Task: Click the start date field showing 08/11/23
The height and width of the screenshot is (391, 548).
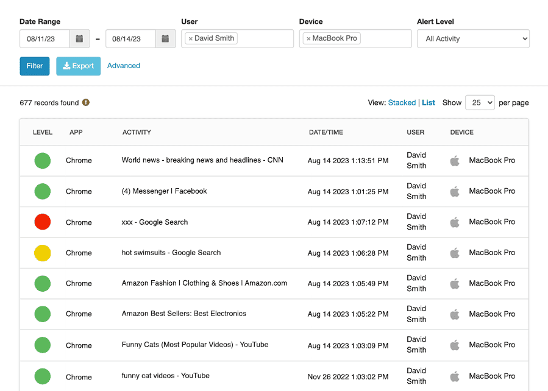Action: [x=46, y=38]
